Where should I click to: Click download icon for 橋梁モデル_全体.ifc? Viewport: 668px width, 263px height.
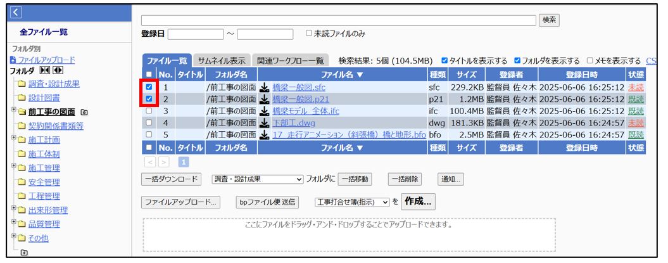coord(265,111)
